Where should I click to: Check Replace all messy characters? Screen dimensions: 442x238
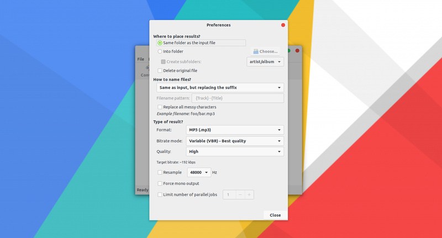[x=160, y=107]
